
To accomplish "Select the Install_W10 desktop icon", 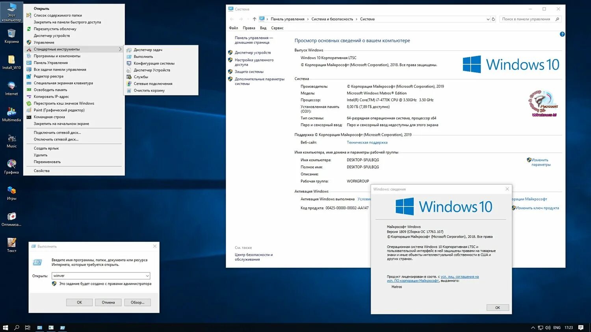I will [x=11, y=63].
